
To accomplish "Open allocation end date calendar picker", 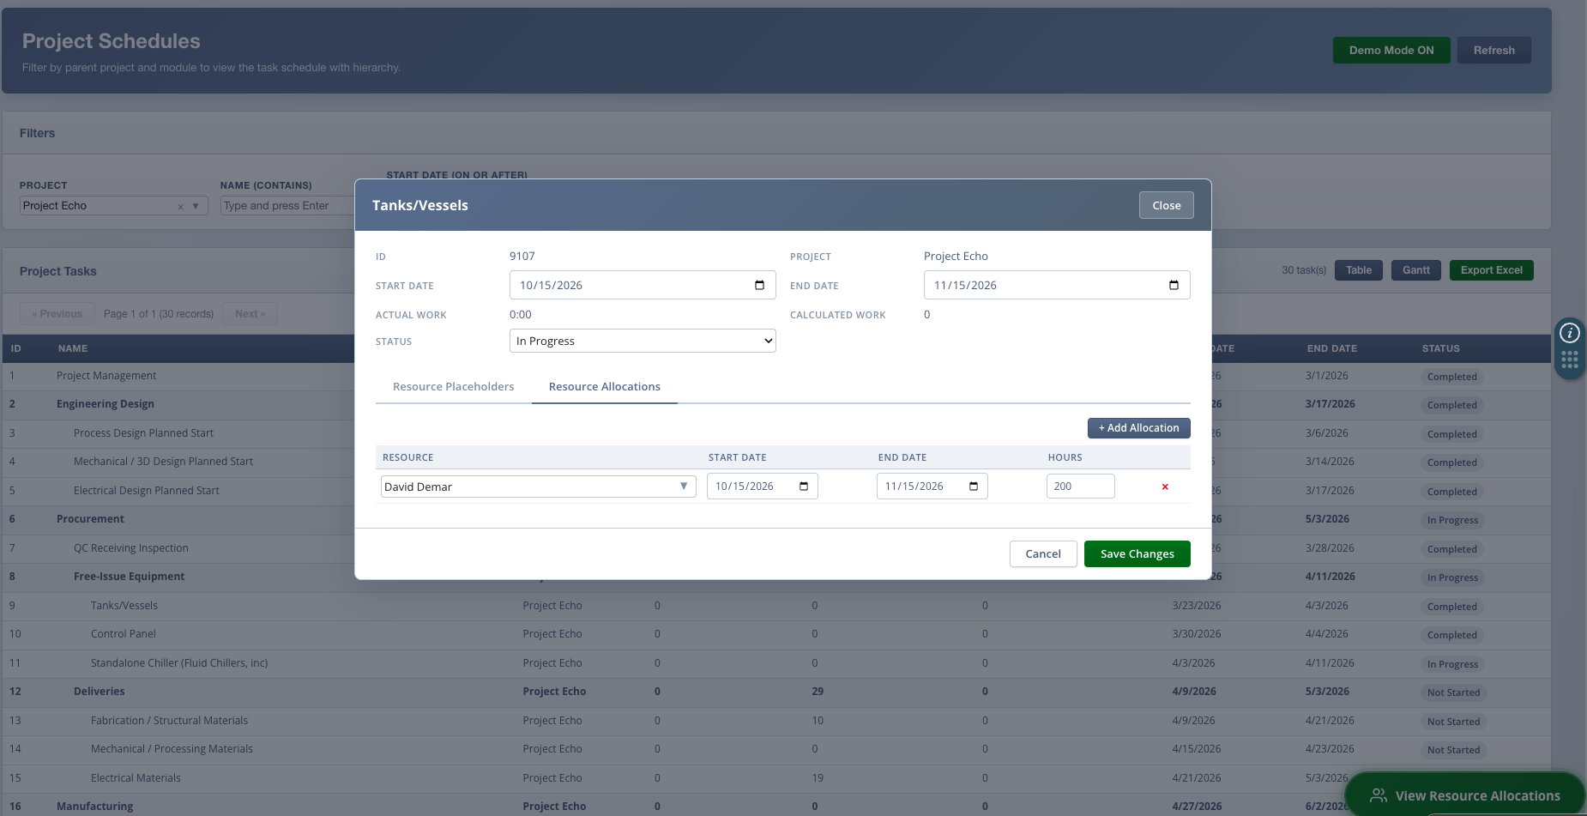I will [x=974, y=487].
